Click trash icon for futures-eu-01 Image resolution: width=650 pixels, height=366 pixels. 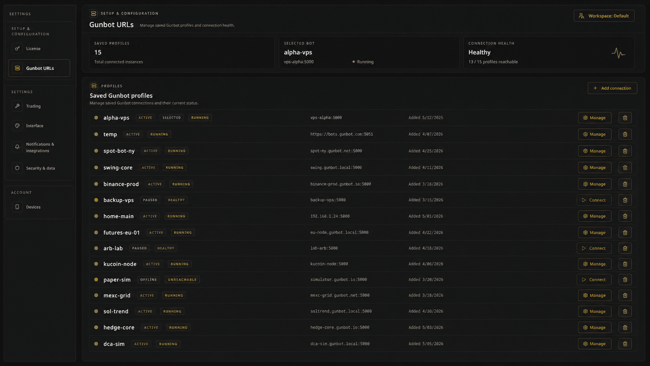(625, 233)
